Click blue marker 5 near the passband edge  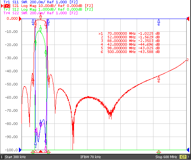(48, 22)
